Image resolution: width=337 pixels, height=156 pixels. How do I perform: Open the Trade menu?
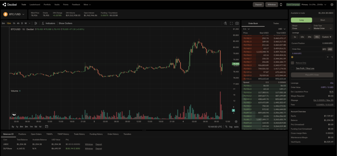tap(24, 5)
